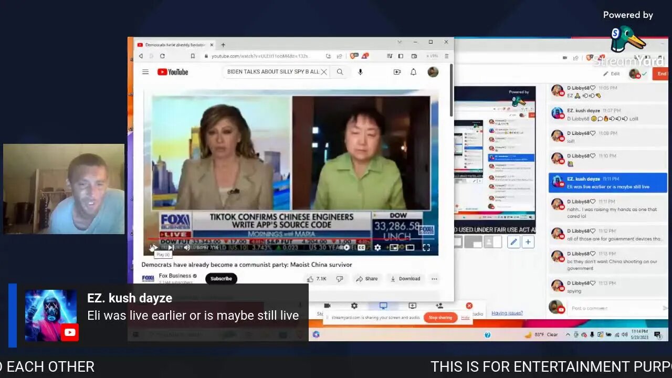Open the Fox Business channel link
The width and height of the screenshot is (672, 378).
click(x=176, y=276)
